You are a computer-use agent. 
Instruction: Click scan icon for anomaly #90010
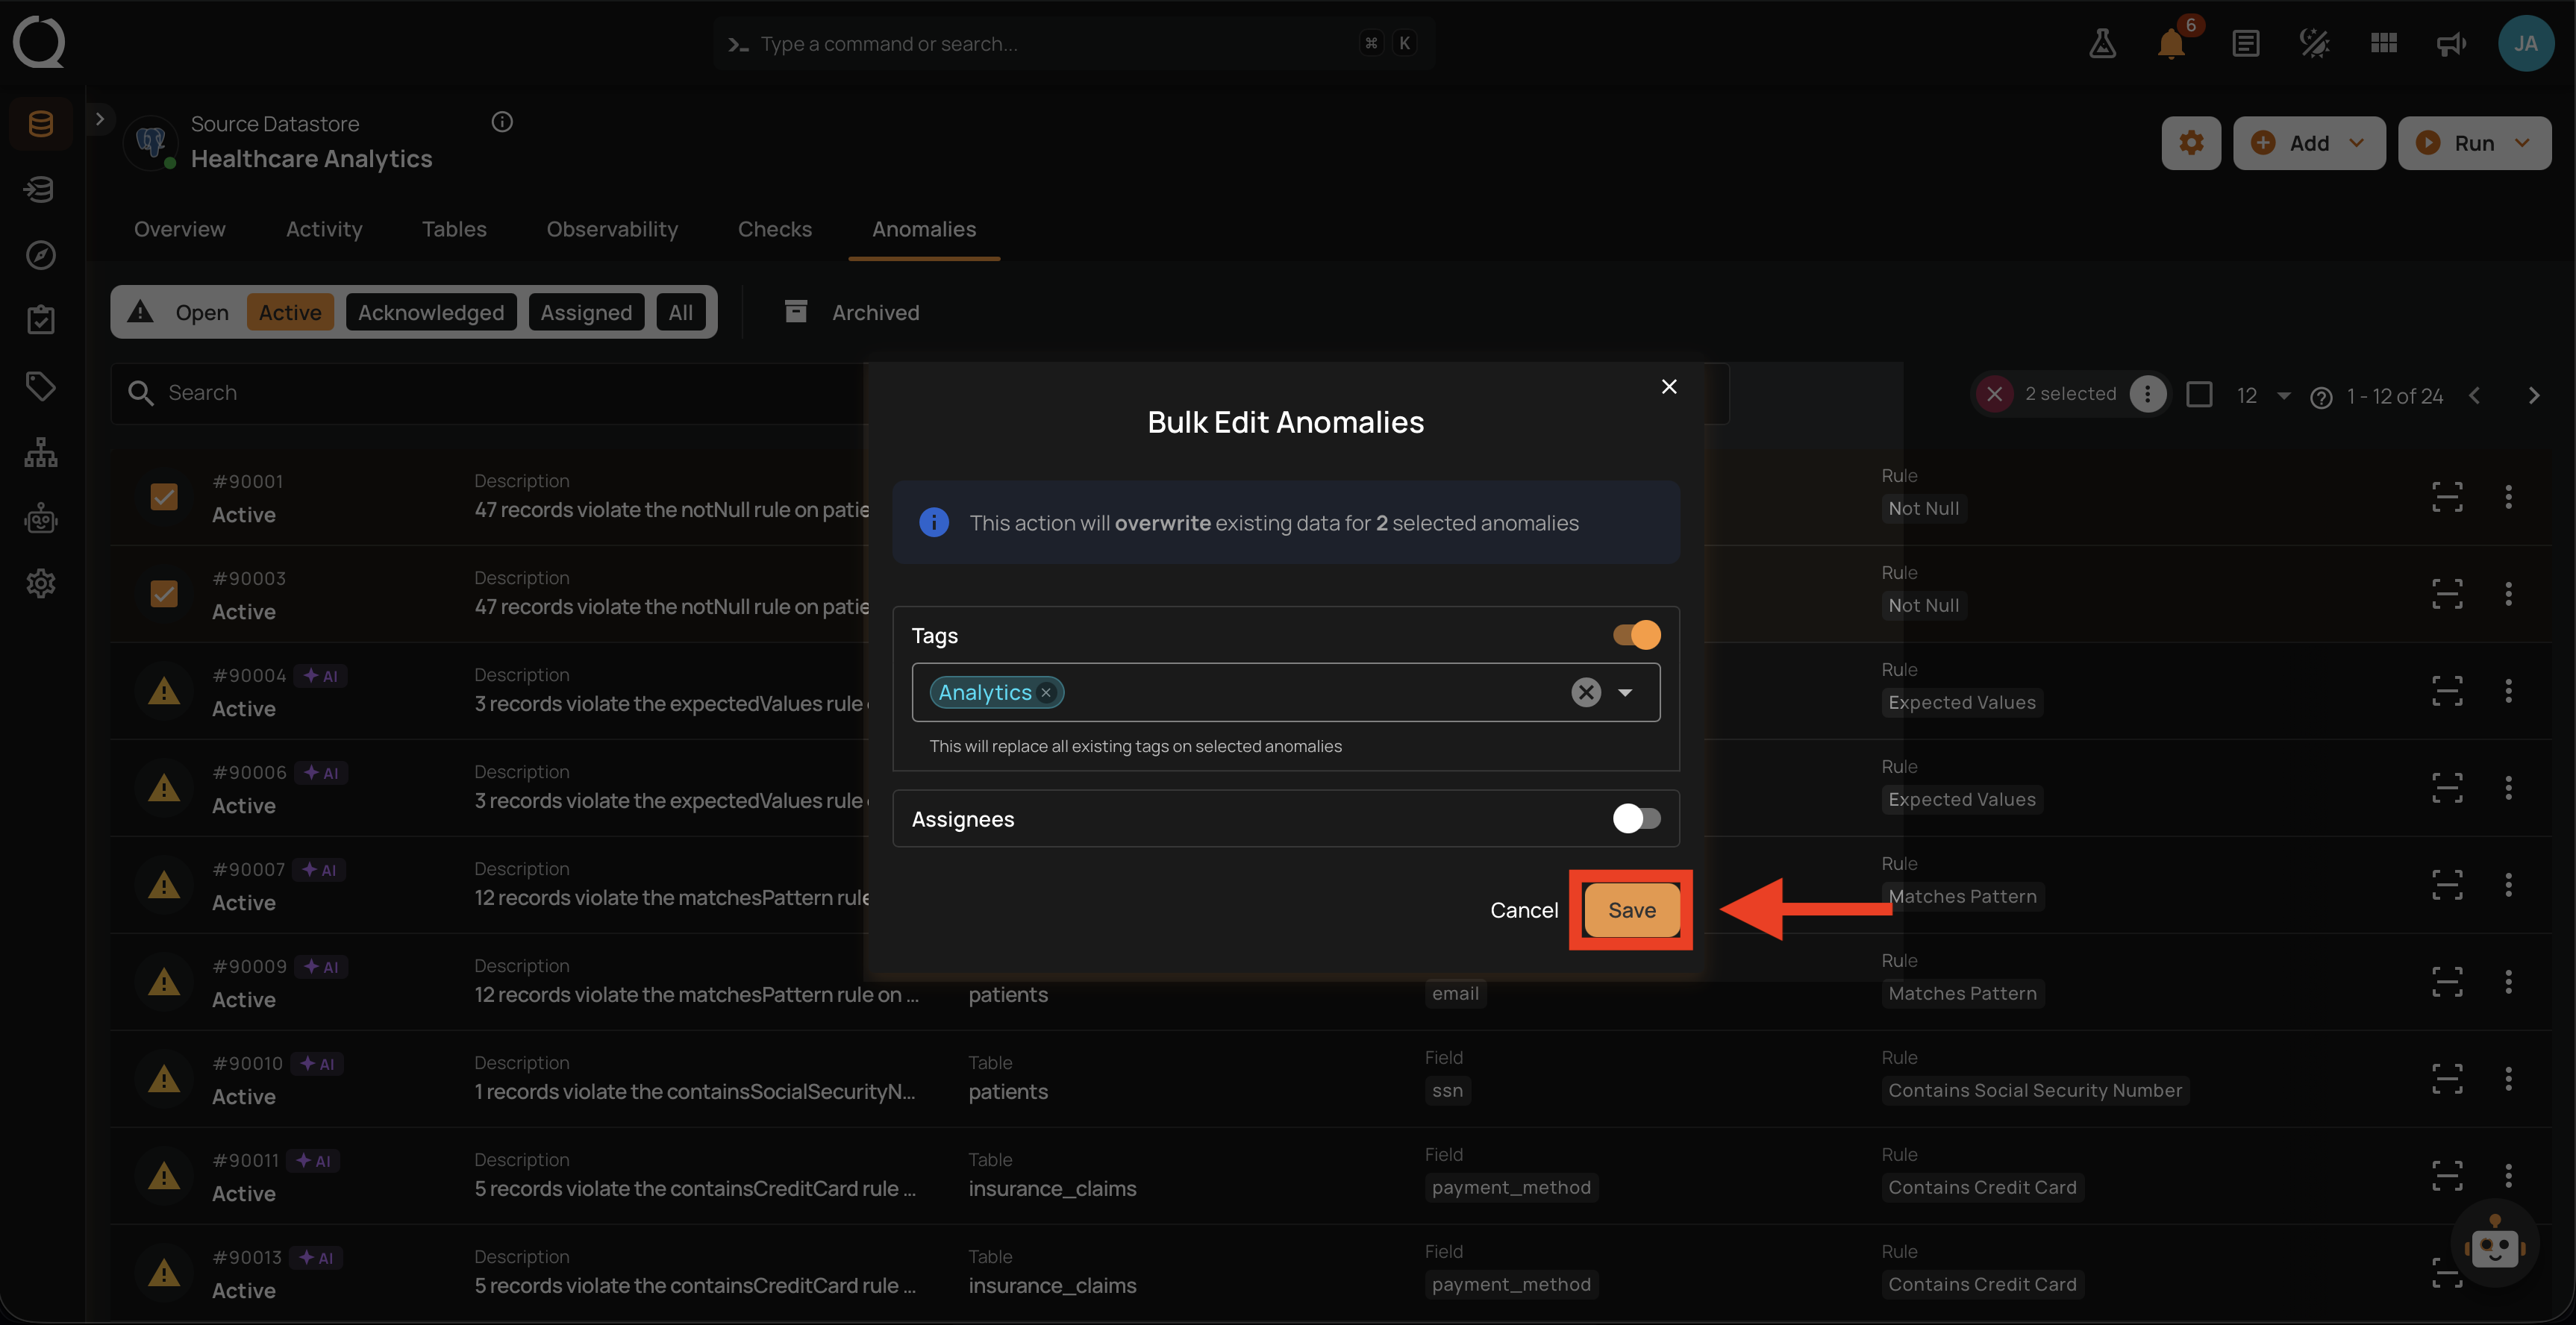coord(2447,1079)
